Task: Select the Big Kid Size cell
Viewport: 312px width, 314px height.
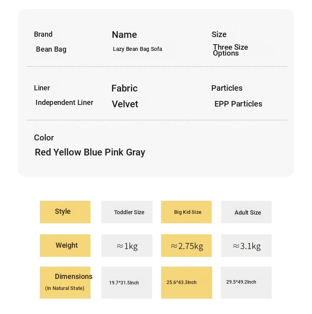Action: pyautogui.click(x=186, y=212)
